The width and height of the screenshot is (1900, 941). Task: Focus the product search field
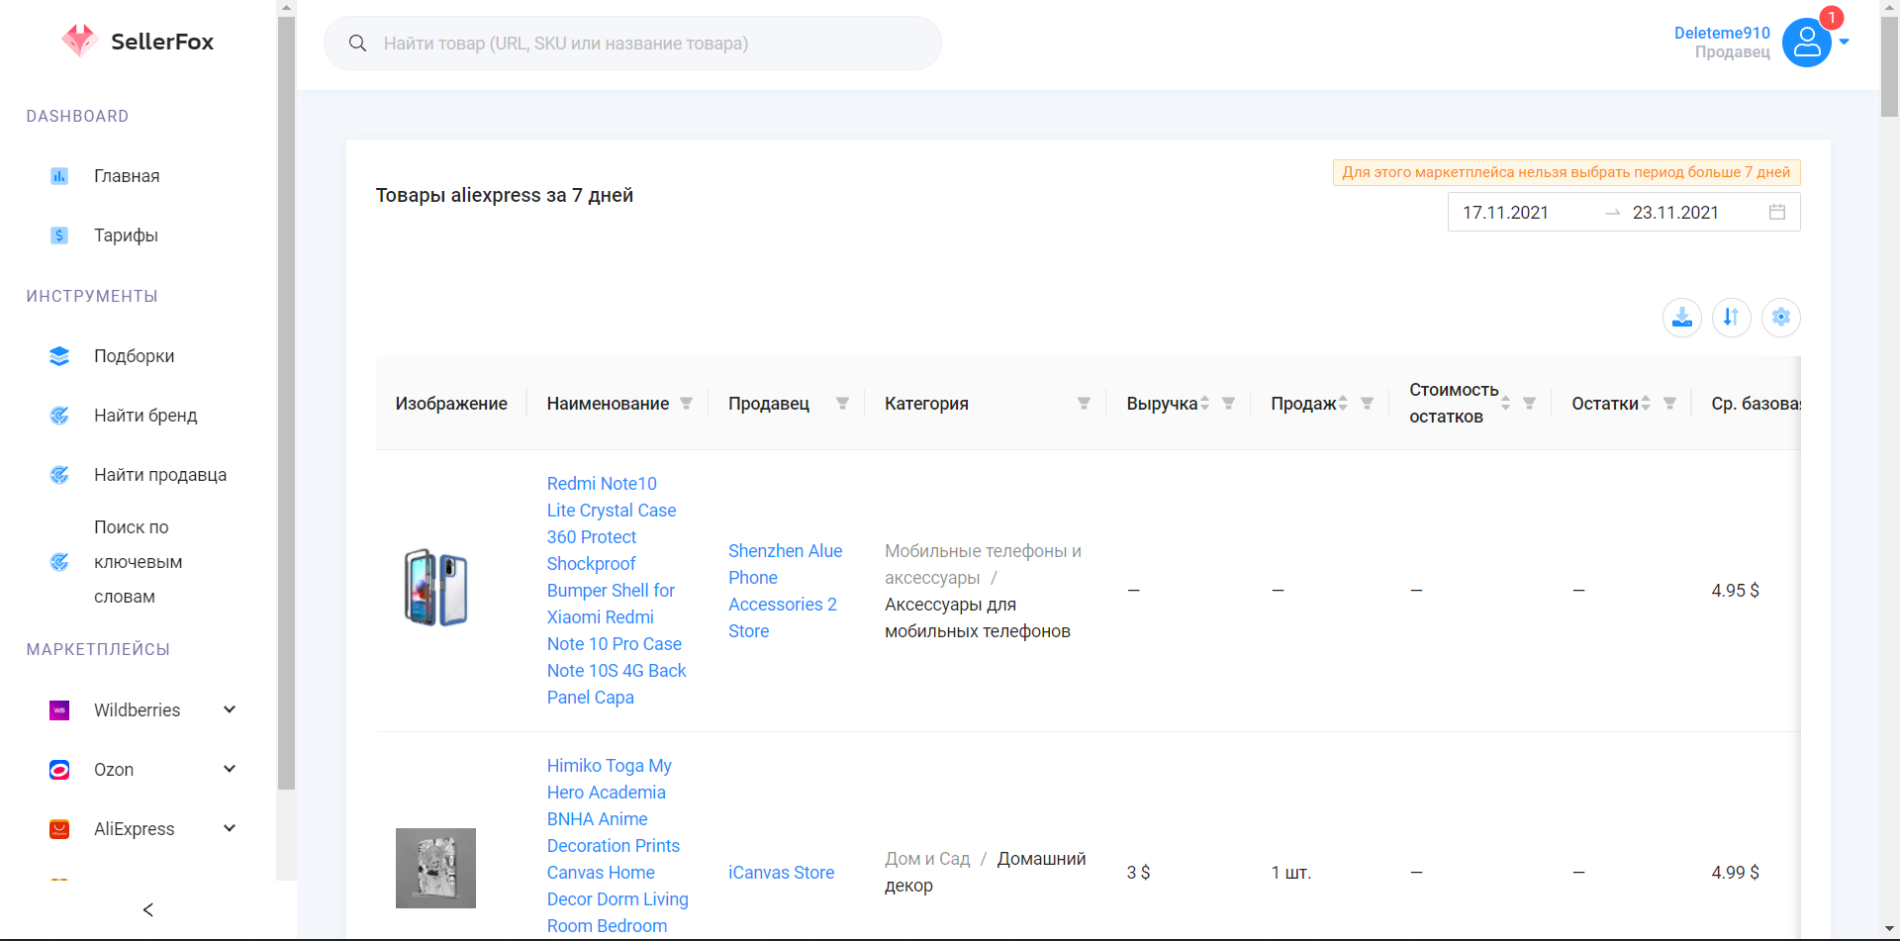point(633,44)
